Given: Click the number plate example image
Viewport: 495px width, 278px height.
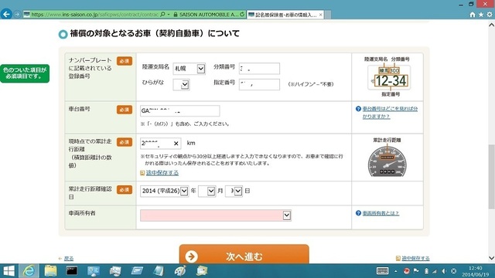Looking at the screenshot, I should pyautogui.click(x=389, y=77).
